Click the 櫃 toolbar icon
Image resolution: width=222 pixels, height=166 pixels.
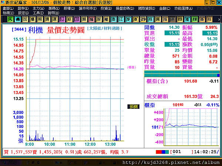pos(33,19)
